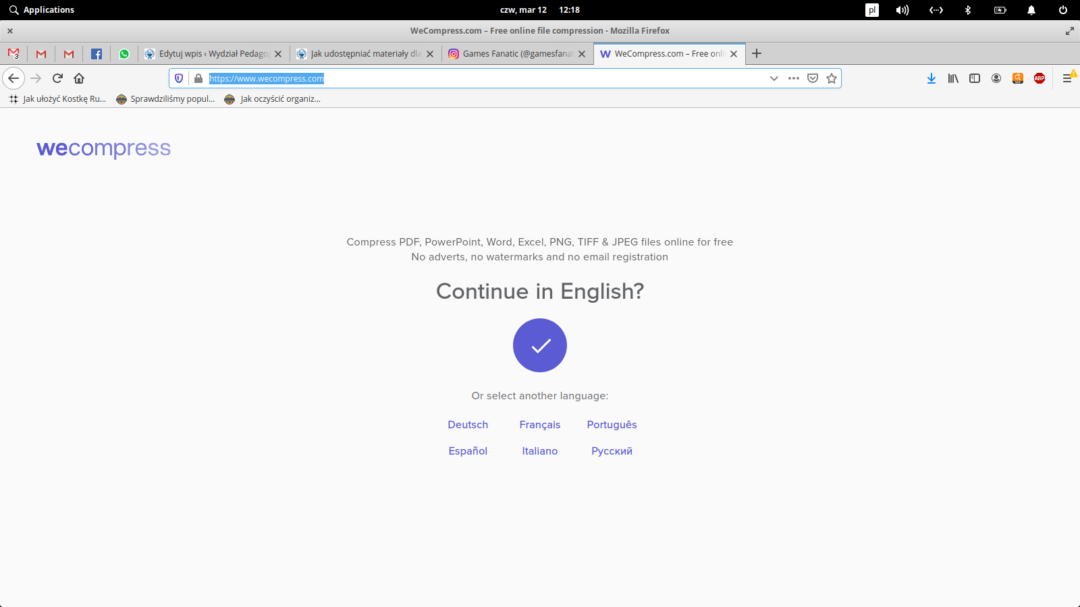Screen dimensions: 1080x607
Task: Open the network connection indicator
Action: tap(936, 10)
